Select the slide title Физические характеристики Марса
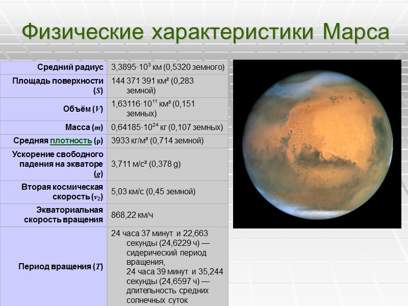 tap(204, 31)
